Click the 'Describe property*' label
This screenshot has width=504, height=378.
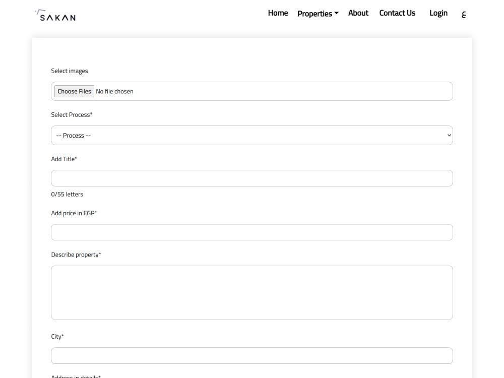(76, 255)
